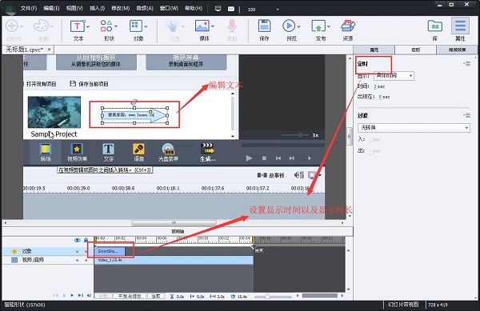This screenshot has width=480, height=311.
Task: Jump to timeline end with the skip button
Action: pos(81,295)
